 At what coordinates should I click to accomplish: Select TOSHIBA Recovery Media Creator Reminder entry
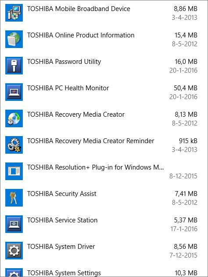[104, 145]
